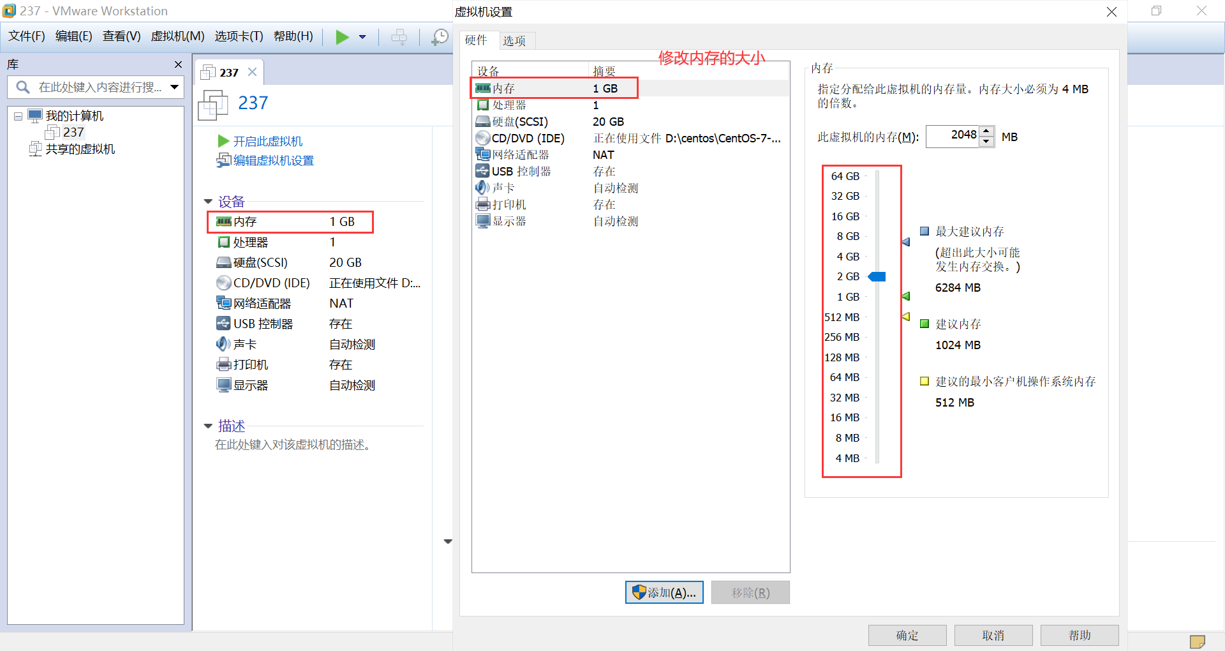Close the 库 library panel
The image size is (1225, 651).
tap(178, 64)
